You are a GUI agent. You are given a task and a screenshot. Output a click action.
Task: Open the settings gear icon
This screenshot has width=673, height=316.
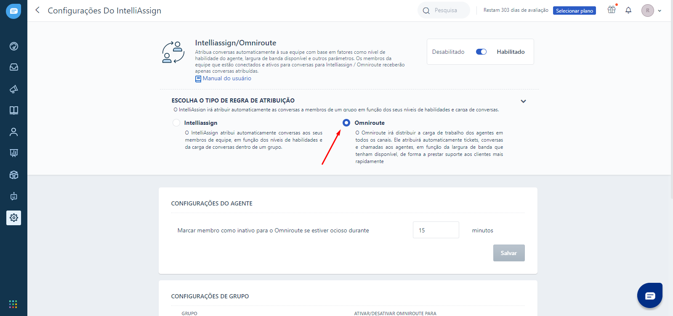pyautogui.click(x=14, y=218)
